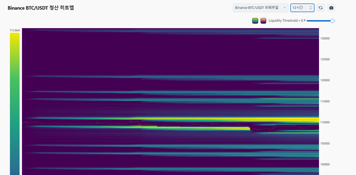Click the 120000 price axis label
356x175 pixels.
point(325,80)
